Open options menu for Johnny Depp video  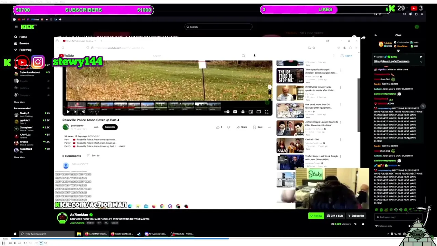340,122
